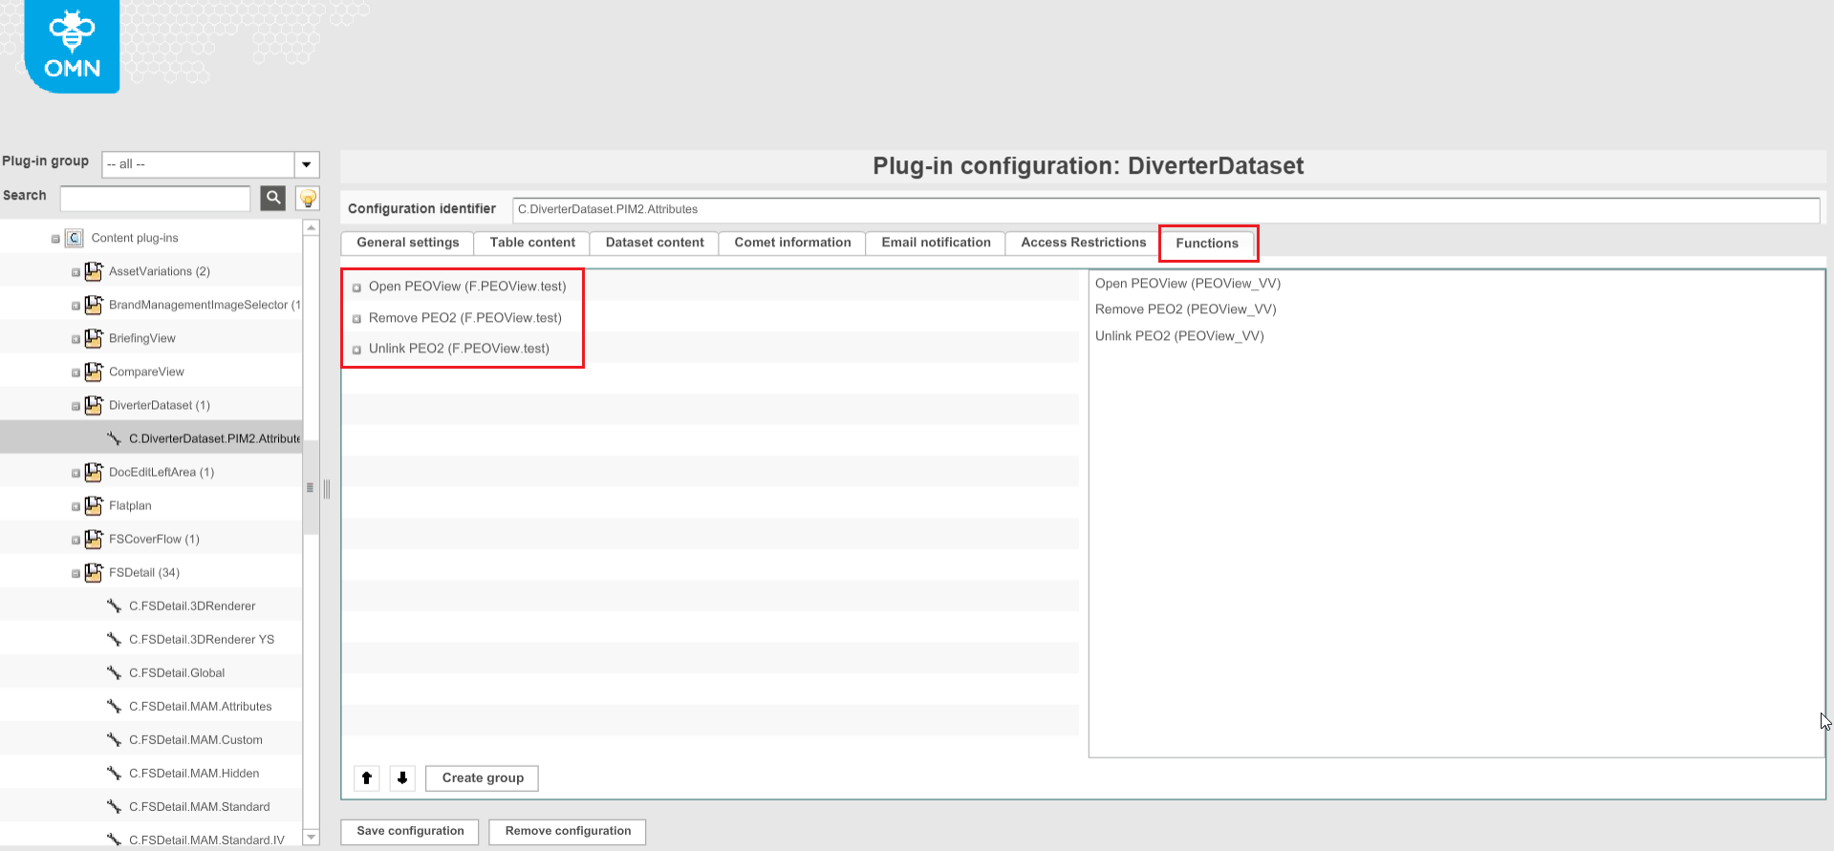This screenshot has height=851, width=1834.
Task: Select Remove PEO2 (PEOView_VV) in right list
Action: pyautogui.click(x=1186, y=309)
